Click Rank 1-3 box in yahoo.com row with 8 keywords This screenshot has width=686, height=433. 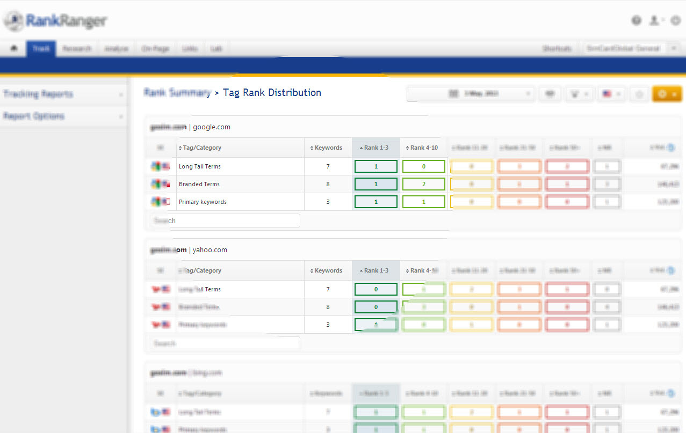click(x=376, y=307)
